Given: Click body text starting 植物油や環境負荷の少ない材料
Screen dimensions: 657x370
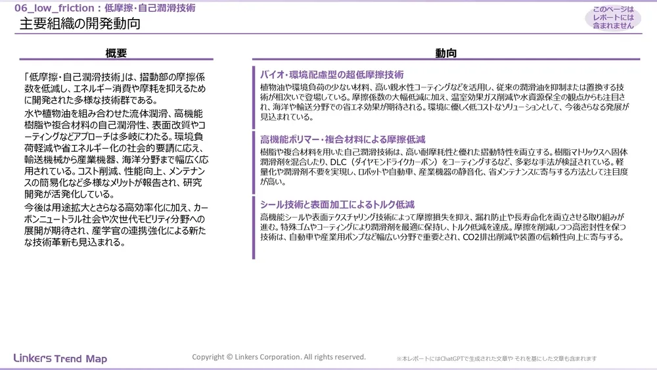Looking at the screenshot, I should (444, 102).
